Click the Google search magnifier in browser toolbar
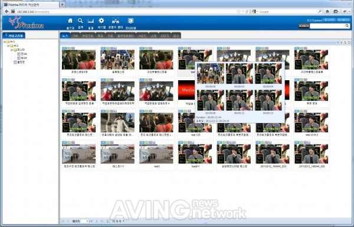This screenshot has height=227, width=354. (320, 11)
